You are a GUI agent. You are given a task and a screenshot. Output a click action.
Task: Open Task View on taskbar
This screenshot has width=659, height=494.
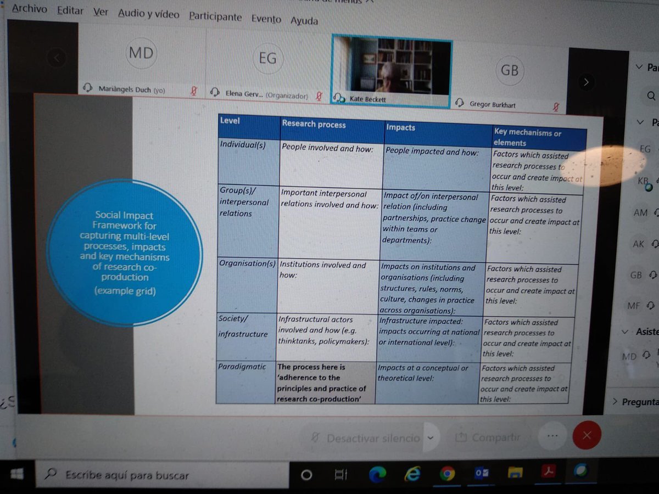pyautogui.click(x=342, y=474)
